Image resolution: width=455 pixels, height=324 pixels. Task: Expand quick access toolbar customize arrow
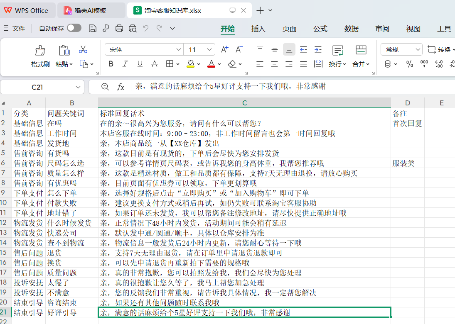tap(172, 28)
